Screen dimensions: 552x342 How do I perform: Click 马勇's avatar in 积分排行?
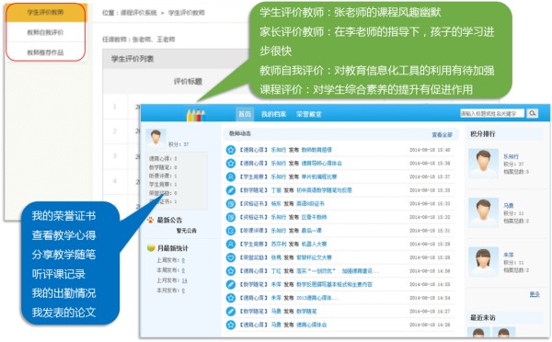tap(483, 212)
